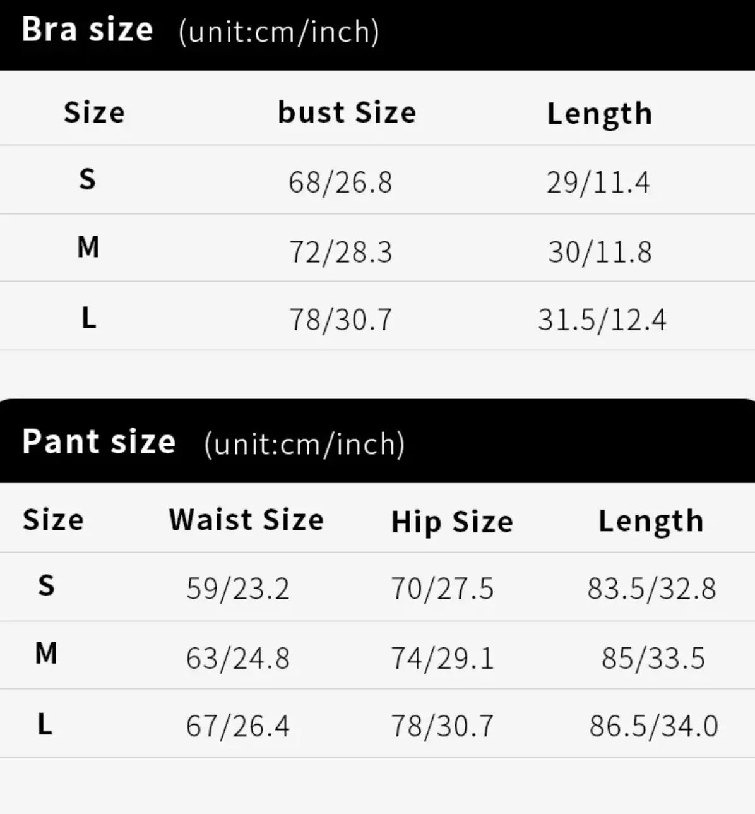Select the 74/29.1 hip value
This screenshot has width=755, height=814.
click(x=442, y=659)
